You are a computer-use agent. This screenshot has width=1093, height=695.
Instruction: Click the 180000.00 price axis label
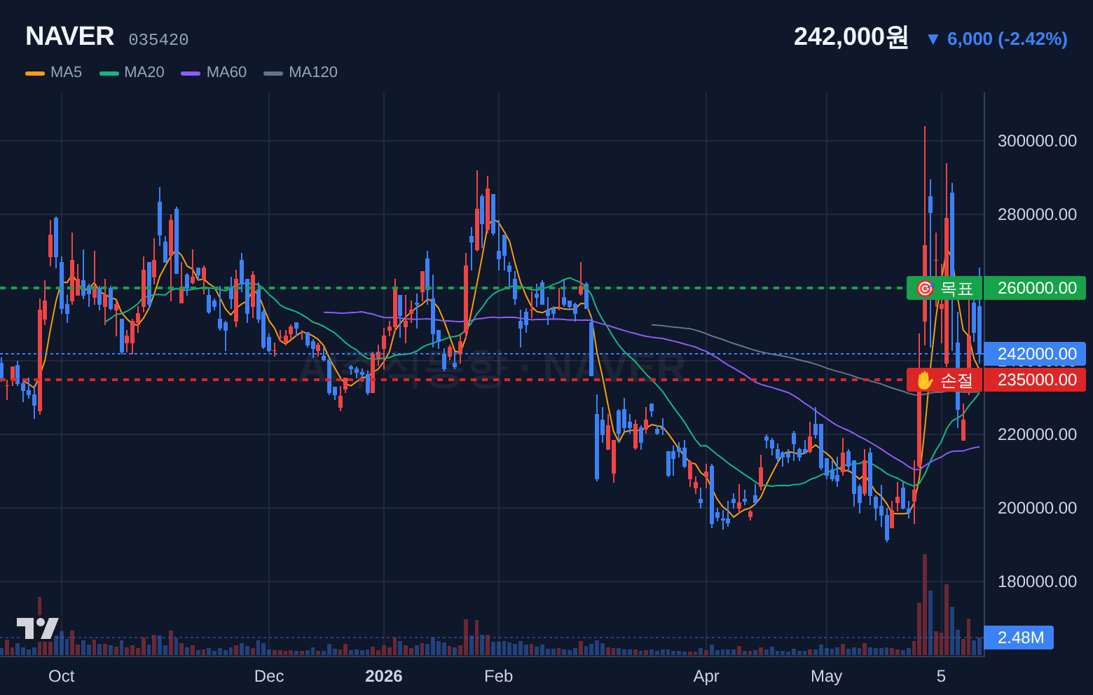click(1037, 582)
